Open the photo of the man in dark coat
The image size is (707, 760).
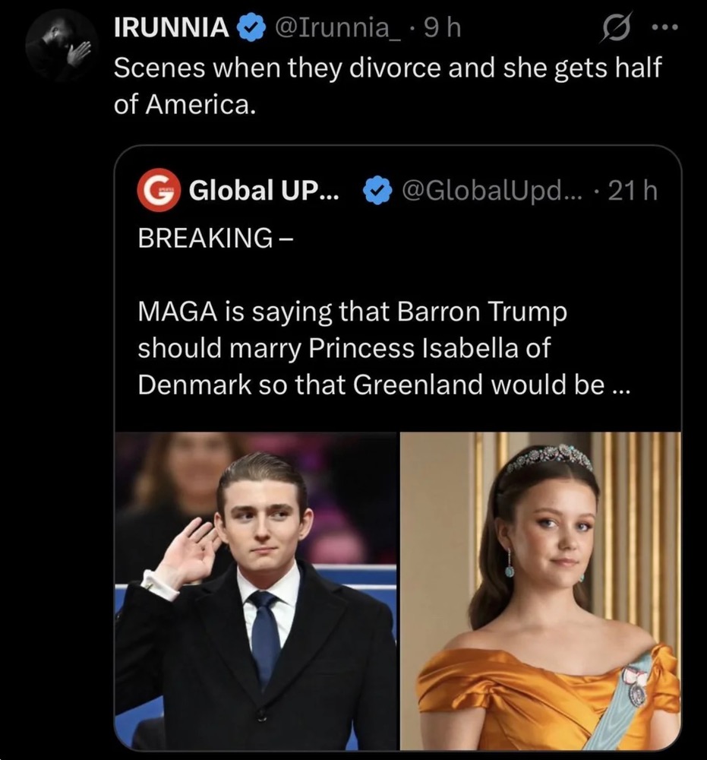256,591
